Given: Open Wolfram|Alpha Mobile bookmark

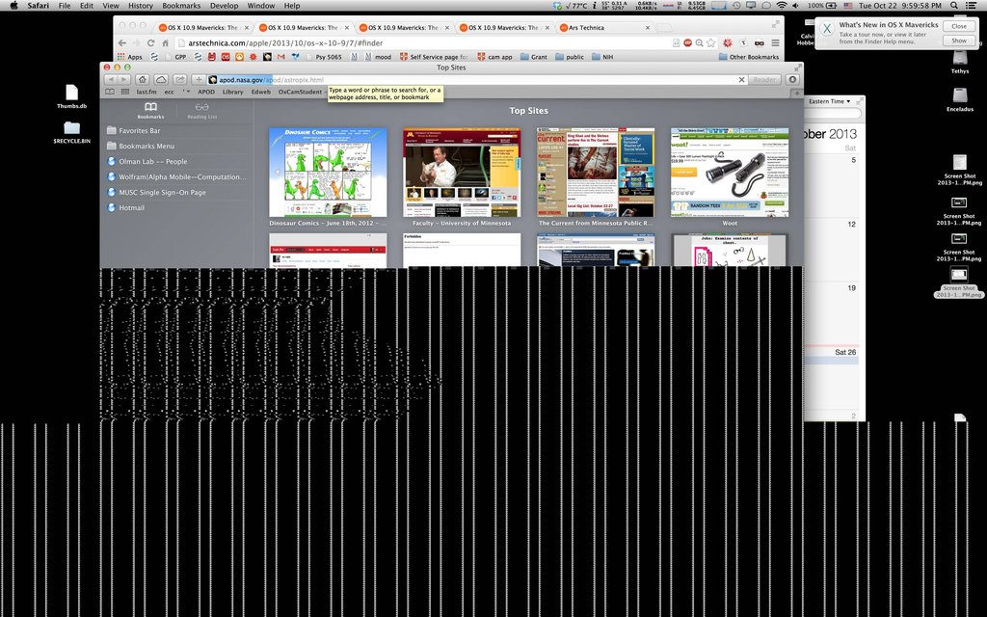Looking at the screenshot, I should (x=177, y=177).
